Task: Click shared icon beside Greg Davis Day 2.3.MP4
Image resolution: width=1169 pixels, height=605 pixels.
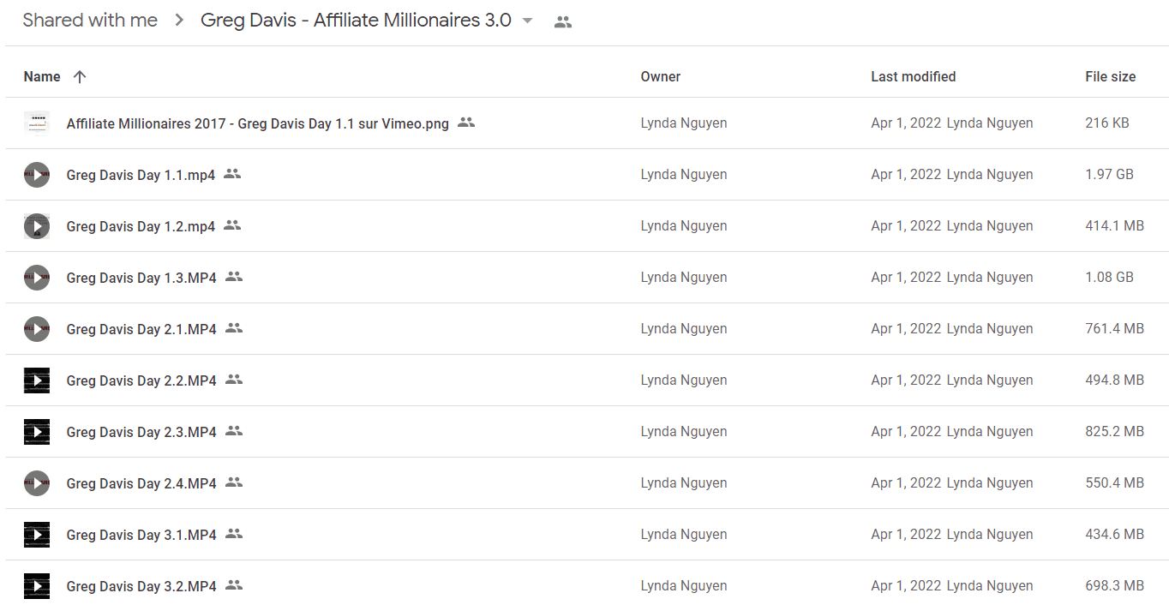Action: click(x=234, y=431)
